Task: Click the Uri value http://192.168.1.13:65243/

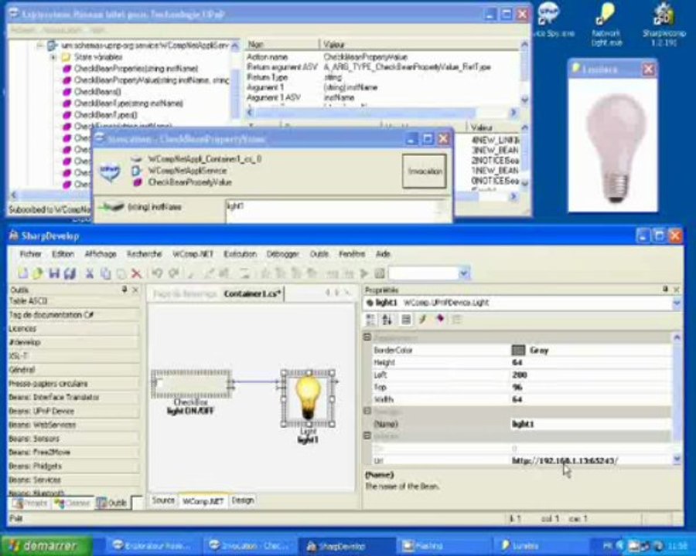Action: click(565, 461)
